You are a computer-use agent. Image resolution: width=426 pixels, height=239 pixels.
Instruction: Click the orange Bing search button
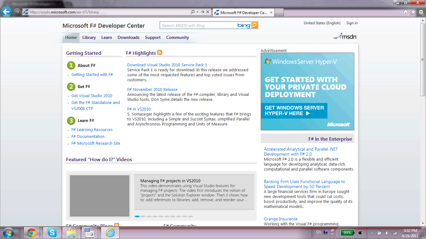point(254,25)
